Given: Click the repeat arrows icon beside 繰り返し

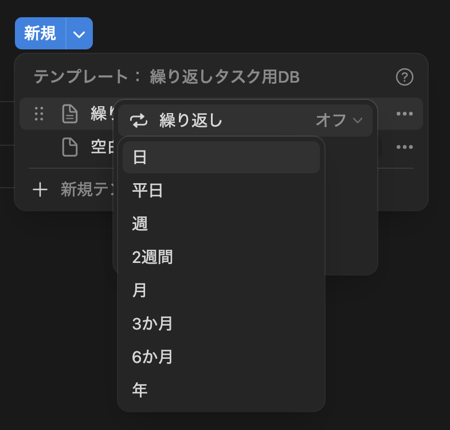Looking at the screenshot, I should click(x=139, y=121).
